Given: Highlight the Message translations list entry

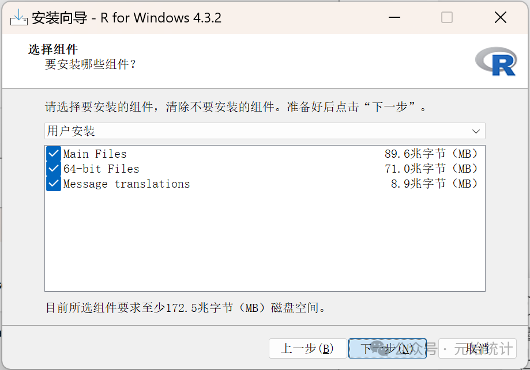Looking at the screenshot, I should click(126, 184).
